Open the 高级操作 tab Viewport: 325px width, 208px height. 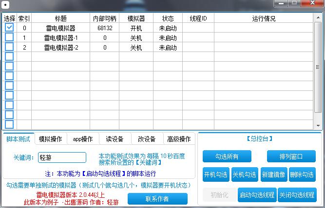coord(179,139)
